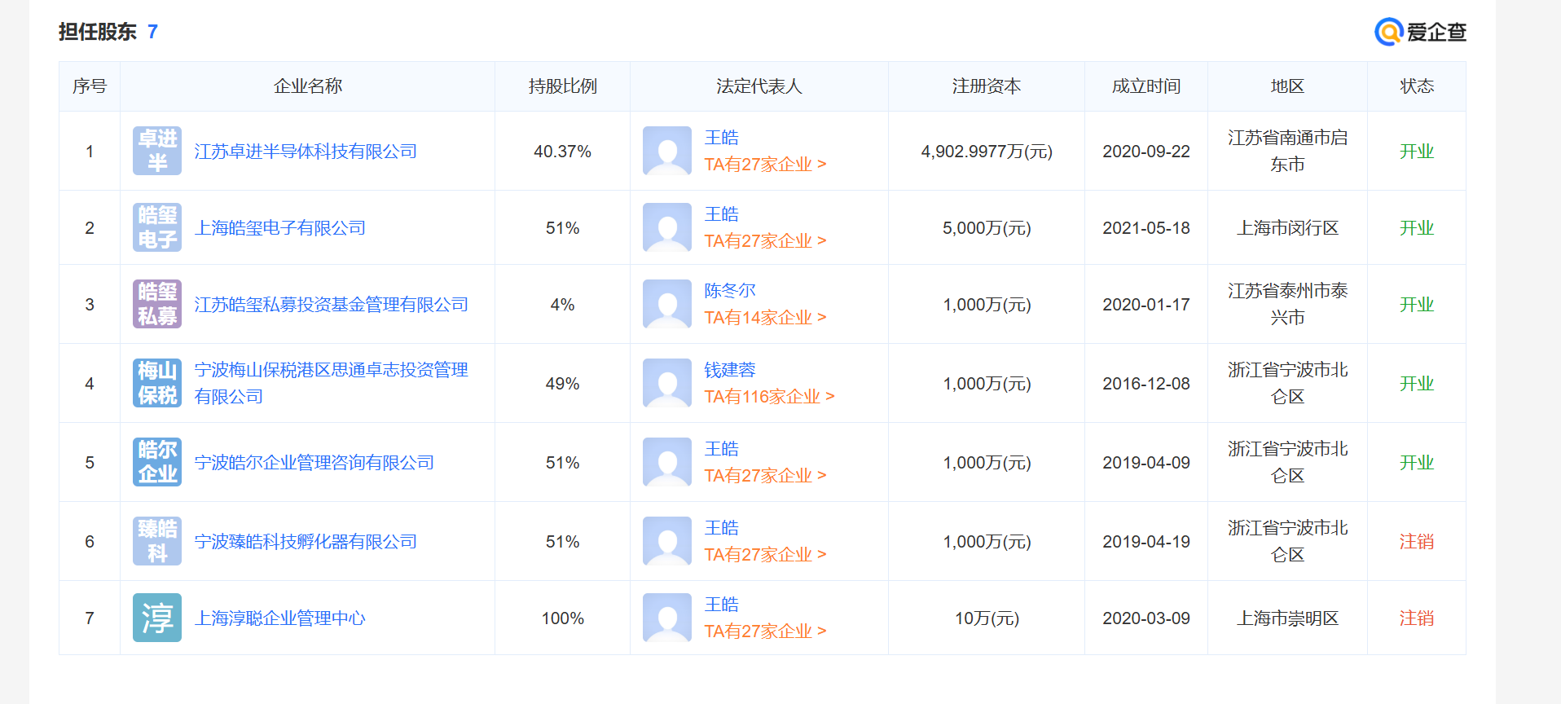Open 江苏皓玺私募投资基金管理有限公司 link
Screen dimensions: 1561x704
pos(331,305)
